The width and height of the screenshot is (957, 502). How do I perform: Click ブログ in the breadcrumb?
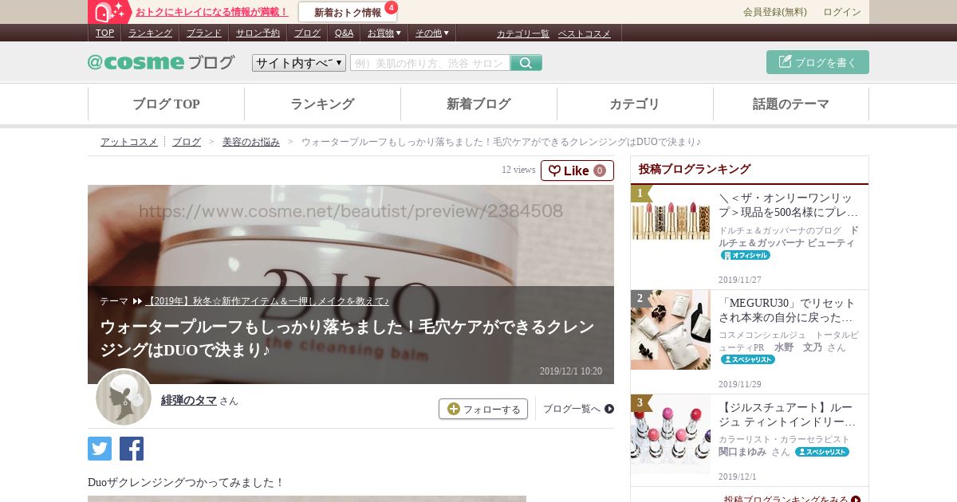coord(187,142)
